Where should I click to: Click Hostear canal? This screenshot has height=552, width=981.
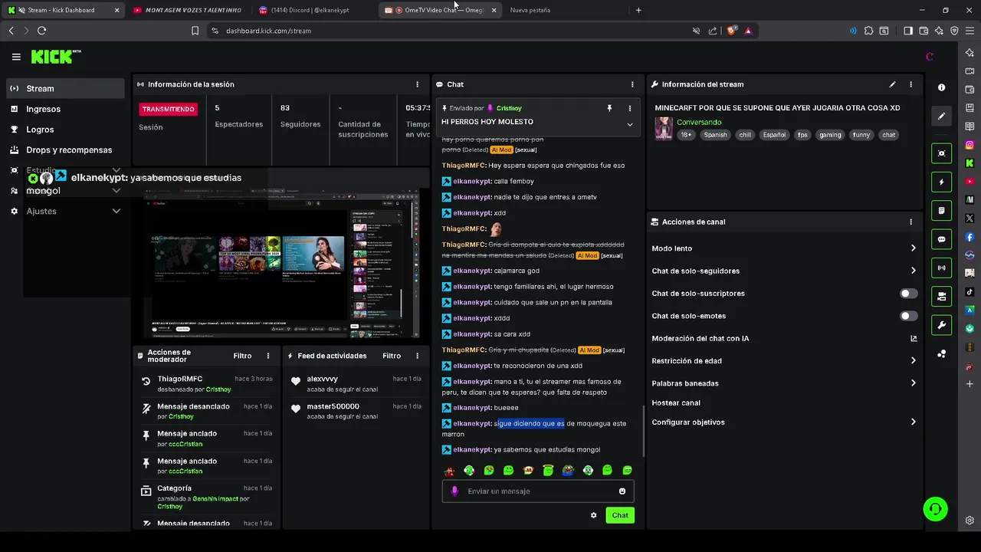(x=676, y=402)
